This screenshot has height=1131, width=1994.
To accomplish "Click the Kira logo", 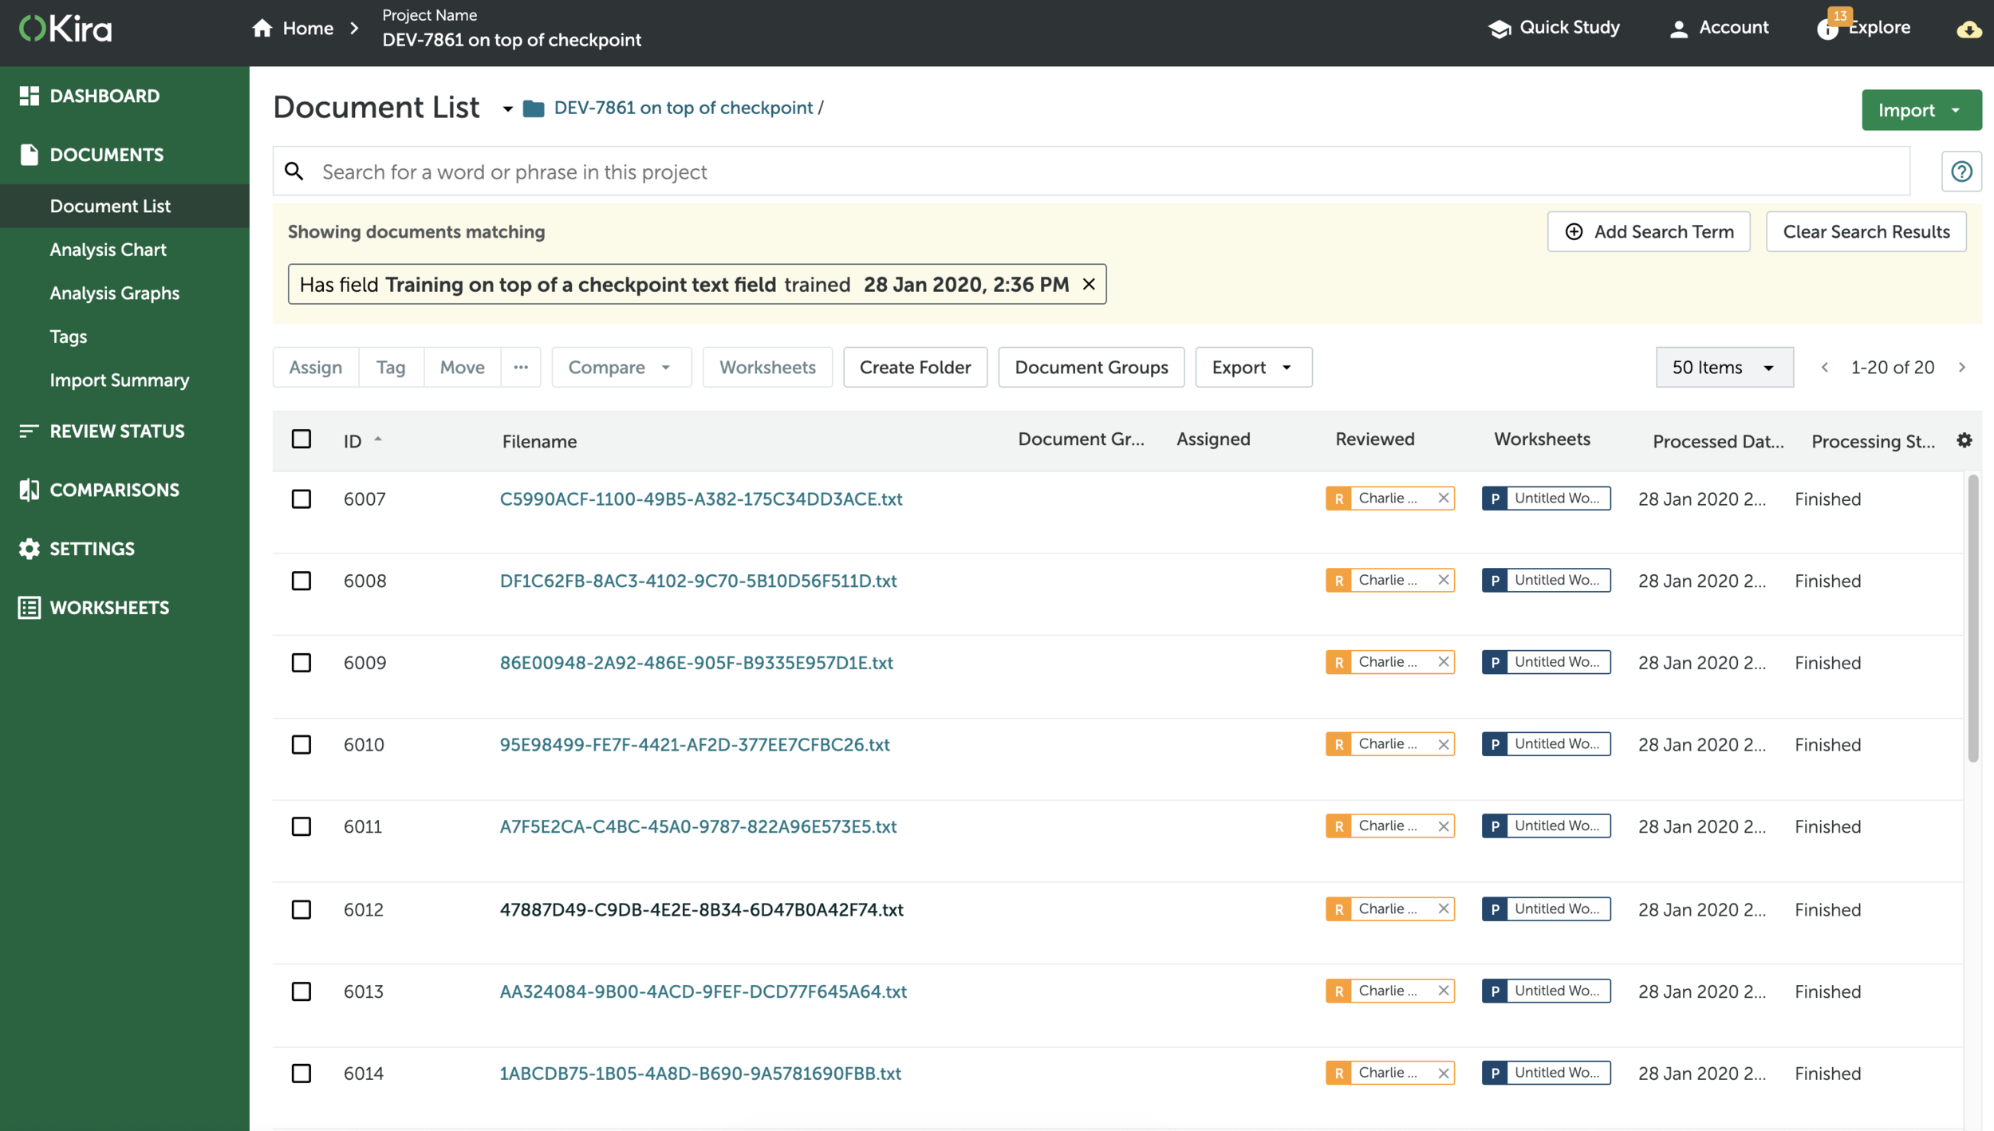I will pos(65,29).
